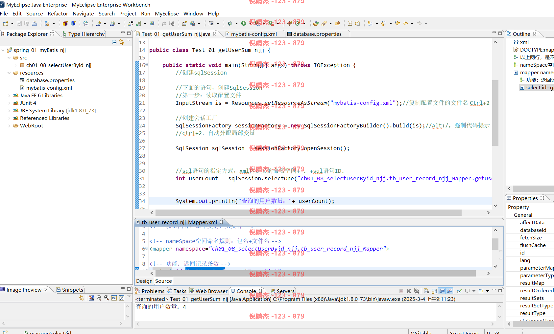Collapse the resources folder node
Screen dimensions: 554x334
(x=9, y=73)
